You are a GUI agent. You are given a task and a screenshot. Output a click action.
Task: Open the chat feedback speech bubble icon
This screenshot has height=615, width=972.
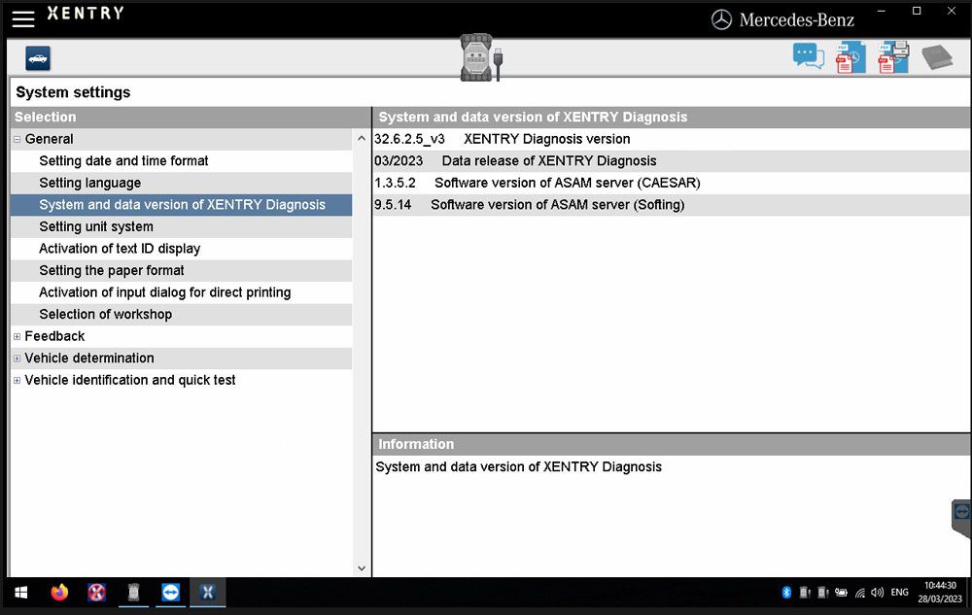tap(808, 57)
